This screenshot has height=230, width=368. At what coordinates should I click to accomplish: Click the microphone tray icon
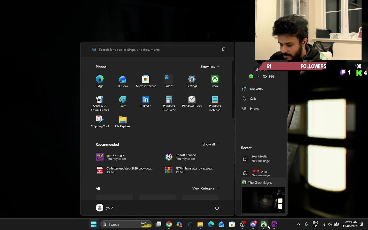[306, 224]
